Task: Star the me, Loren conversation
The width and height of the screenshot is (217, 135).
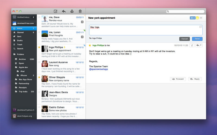Action: click(x=39, y=32)
